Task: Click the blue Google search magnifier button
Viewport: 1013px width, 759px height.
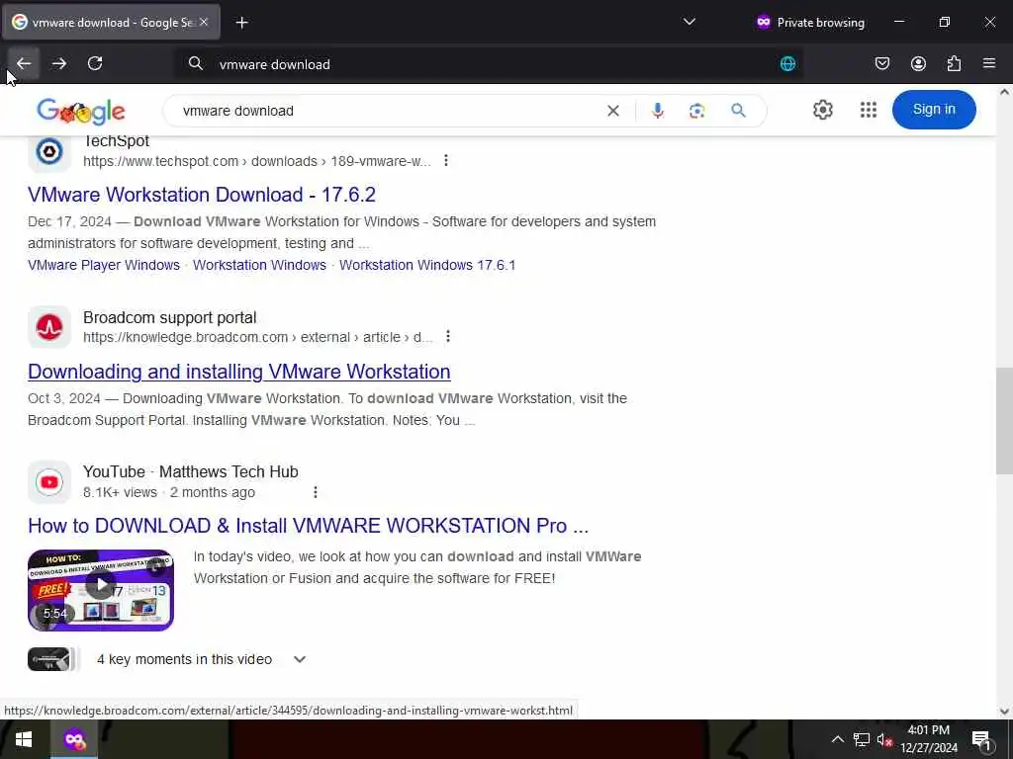Action: click(738, 111)
